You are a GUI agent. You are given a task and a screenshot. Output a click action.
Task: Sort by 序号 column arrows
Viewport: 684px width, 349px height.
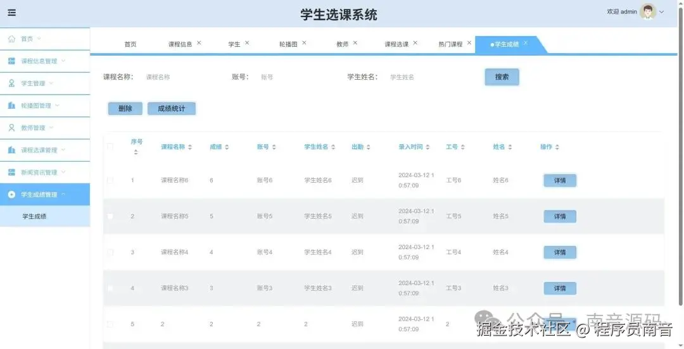136,152
